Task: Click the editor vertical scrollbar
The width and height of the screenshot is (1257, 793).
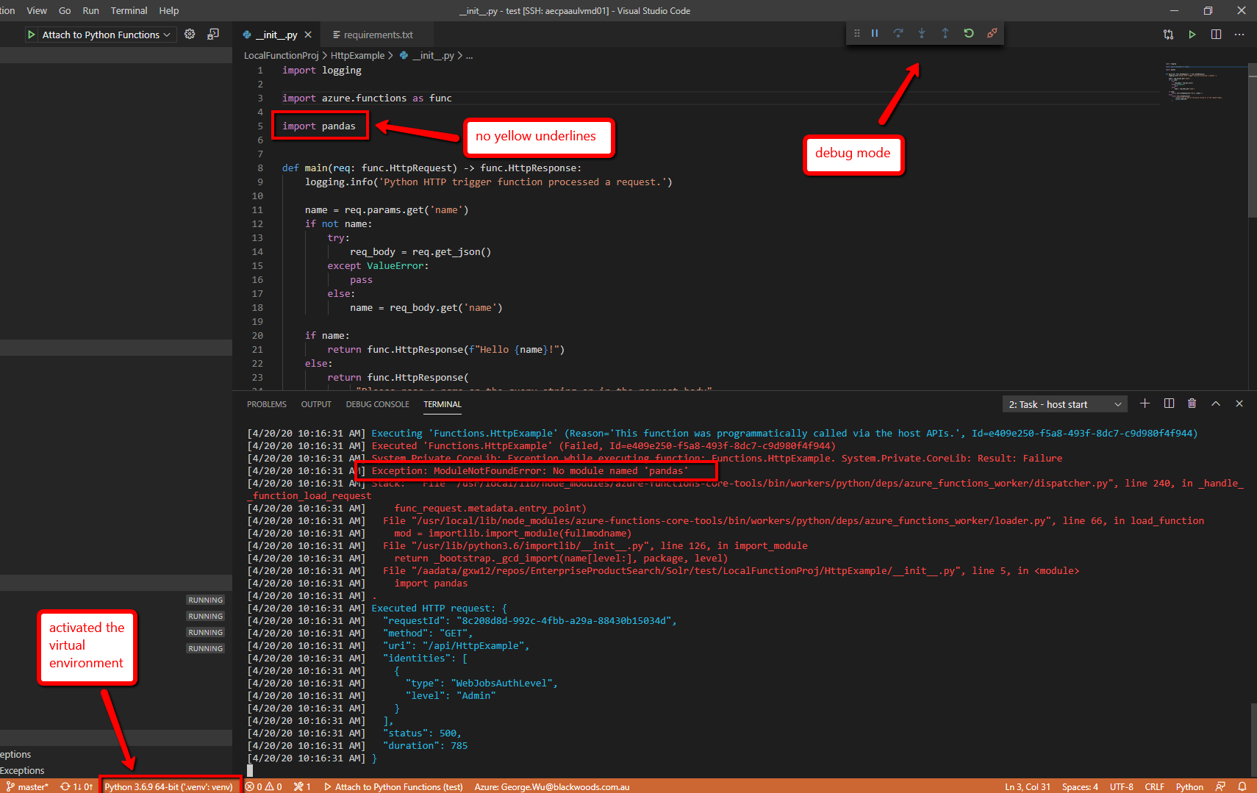Action: click(x=1253, y=140)
